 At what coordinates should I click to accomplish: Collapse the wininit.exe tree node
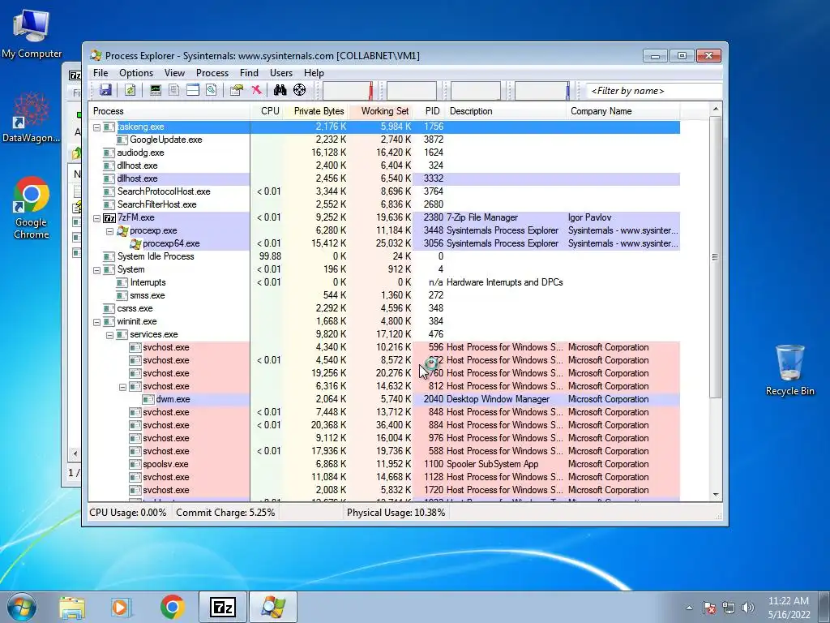tap(97, 322)
